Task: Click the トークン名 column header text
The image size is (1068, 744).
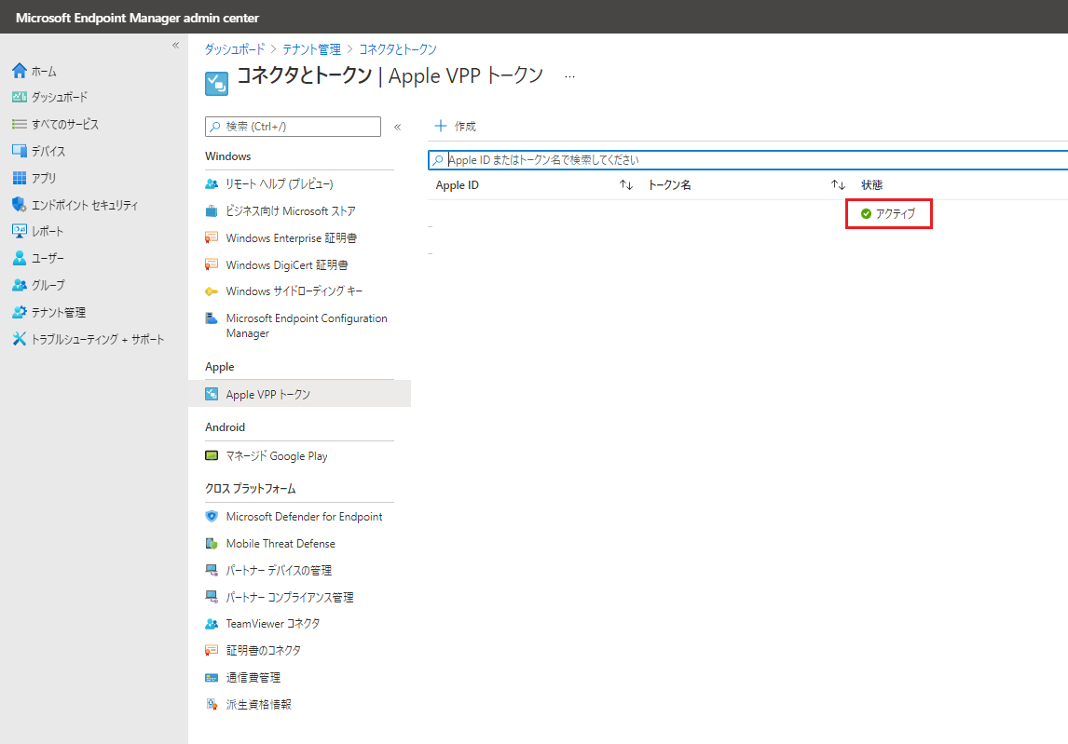Action: coord(669,185)
